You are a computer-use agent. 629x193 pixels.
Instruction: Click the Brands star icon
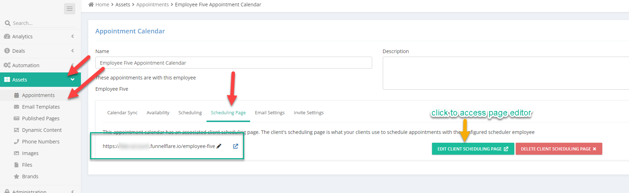point(17,176)
